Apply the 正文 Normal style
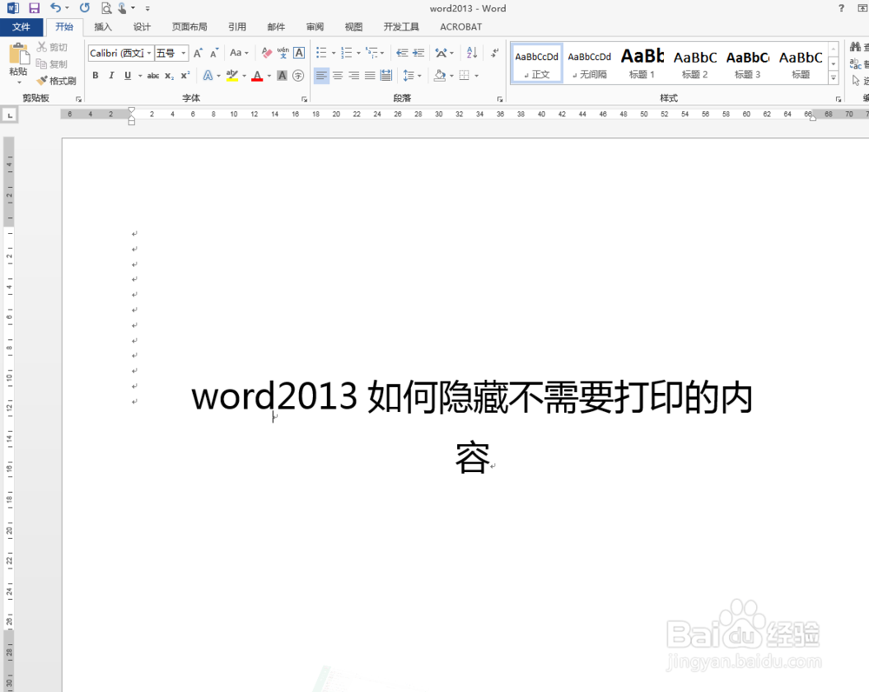Image resolution: width=869 pixels, height=692 pixels. click(536, 63)
